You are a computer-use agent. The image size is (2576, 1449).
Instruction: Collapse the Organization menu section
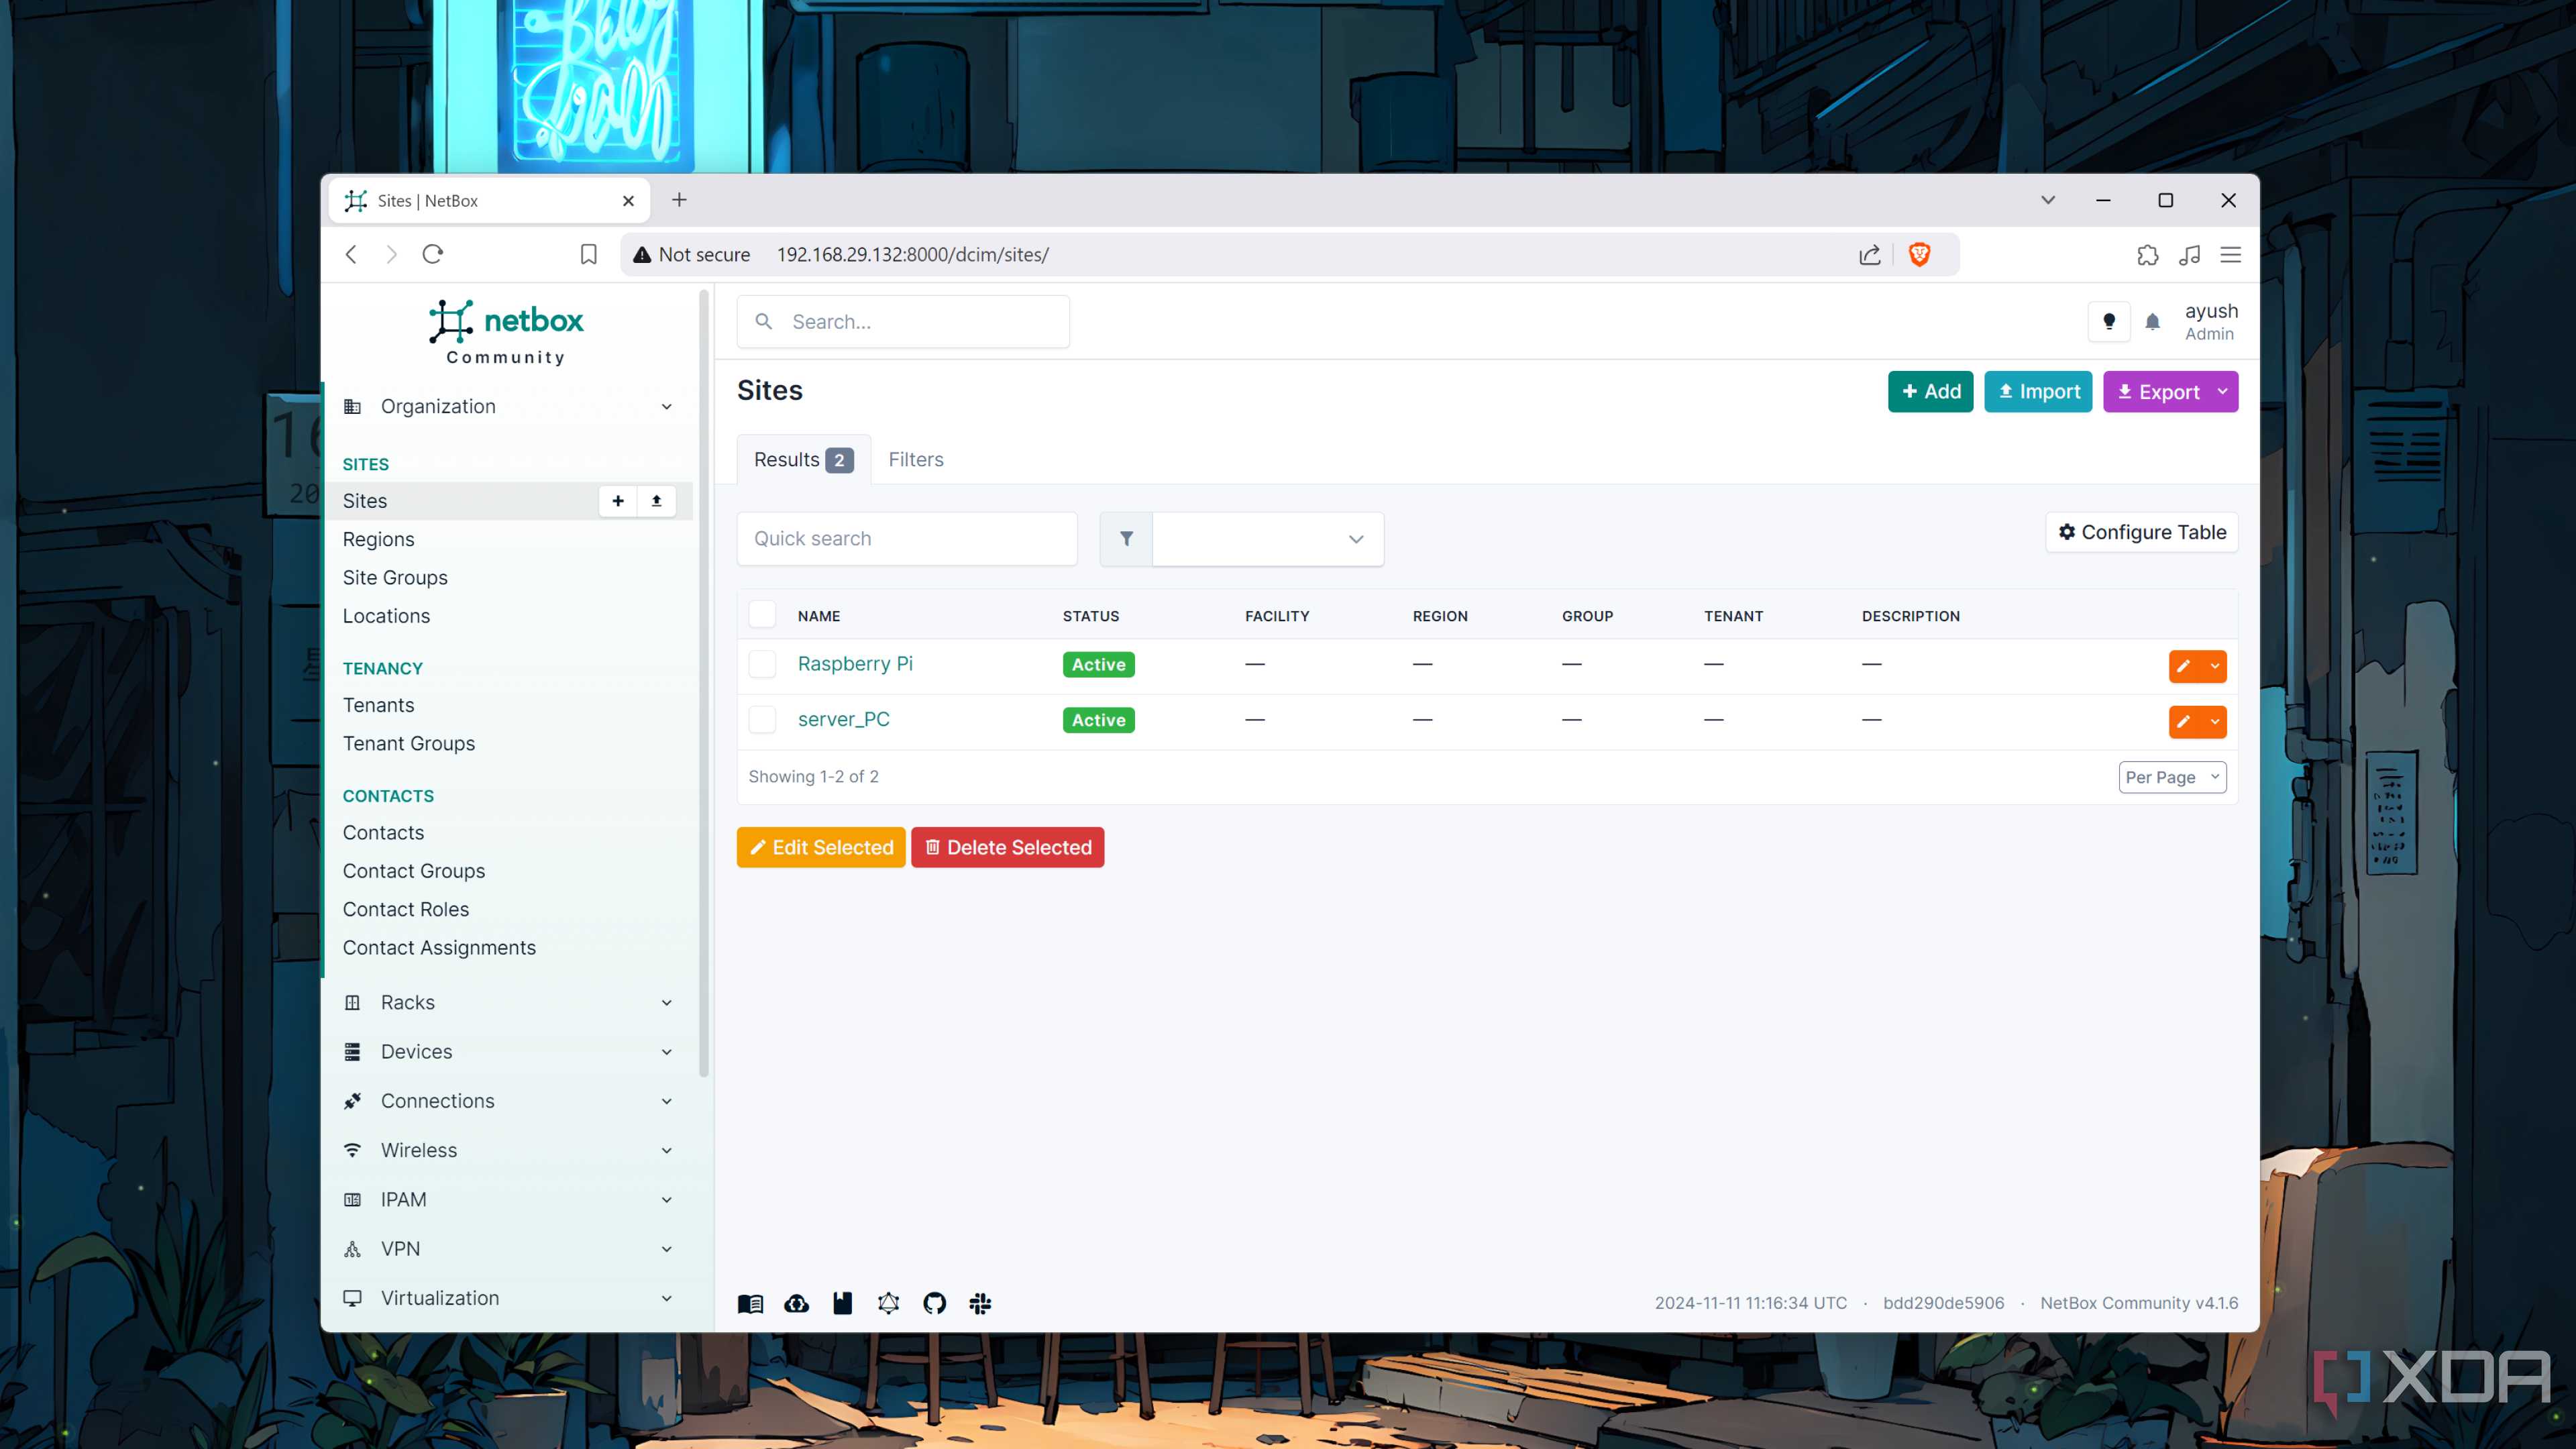(x=508, y=406)
